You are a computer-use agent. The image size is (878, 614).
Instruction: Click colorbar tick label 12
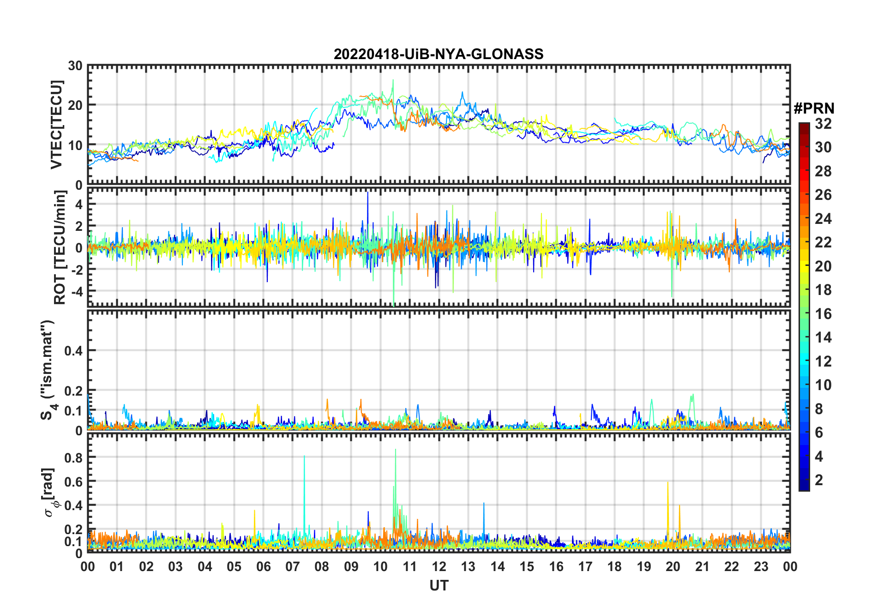(823, 361)
